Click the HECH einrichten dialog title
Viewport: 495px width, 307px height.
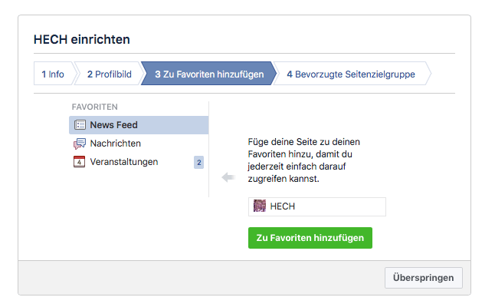(x=82, y=39)
